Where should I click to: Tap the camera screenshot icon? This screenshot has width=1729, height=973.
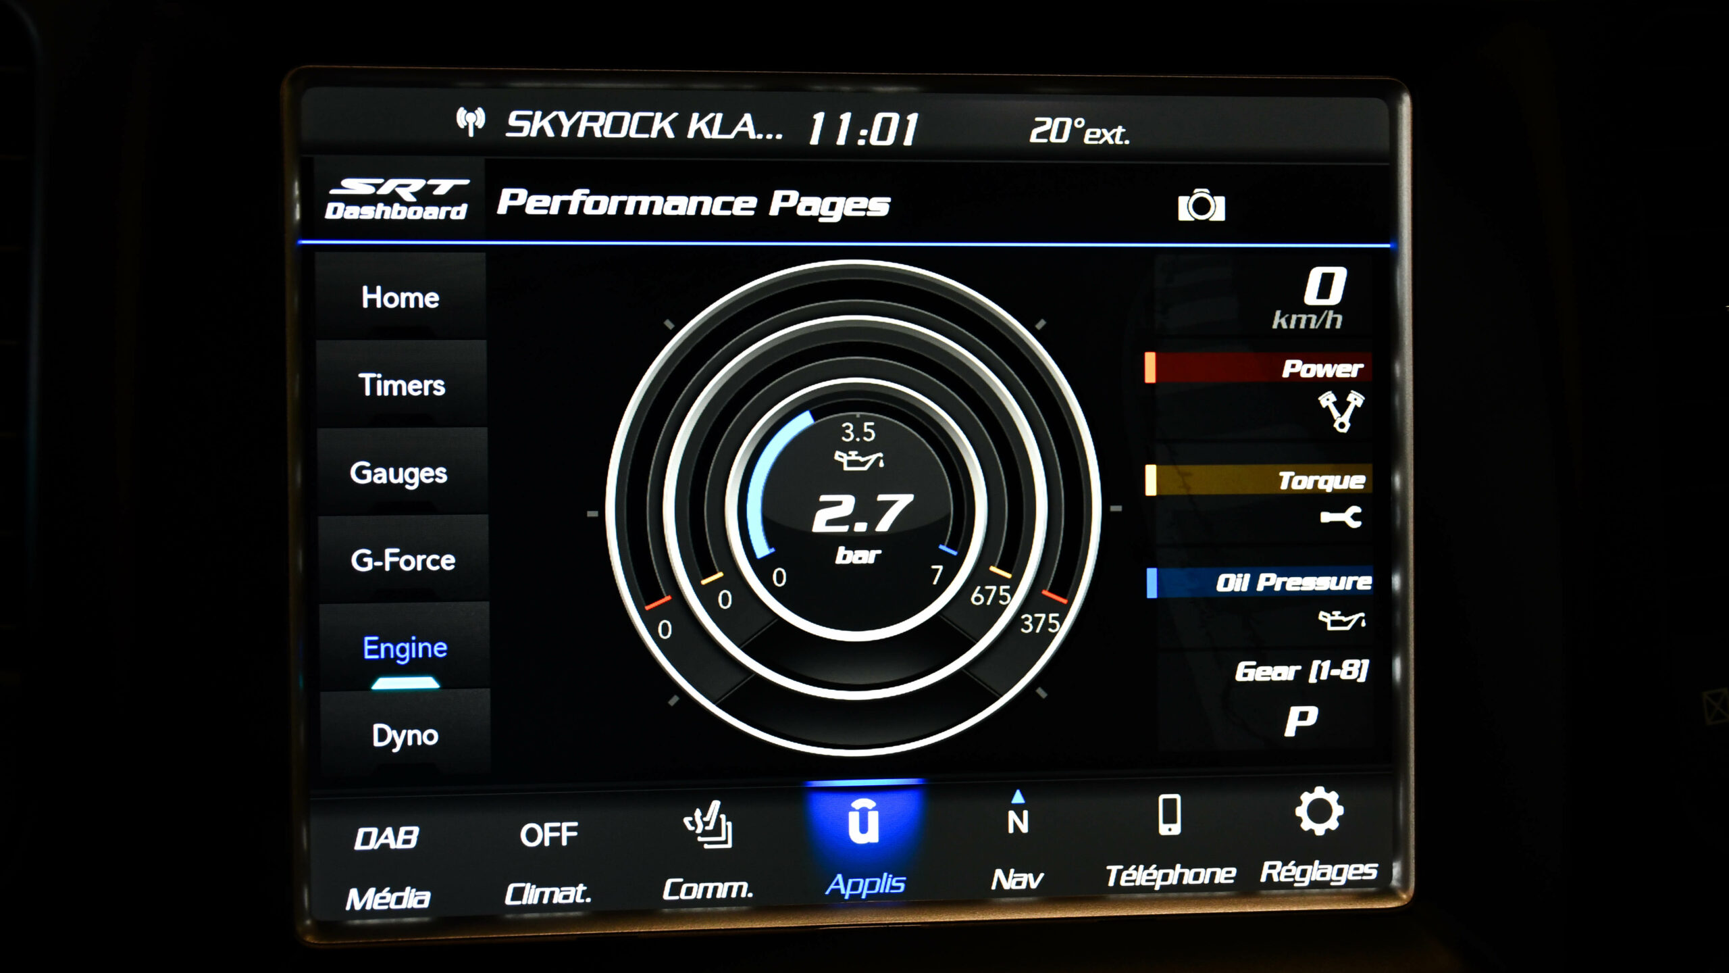tap(1201, 206)
